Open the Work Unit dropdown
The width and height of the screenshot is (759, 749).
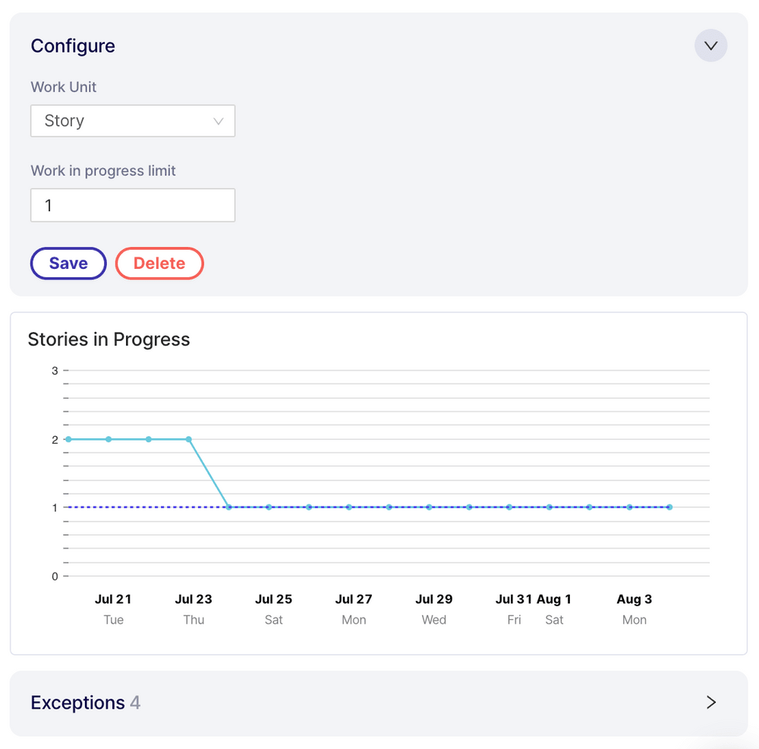[133, 121]
